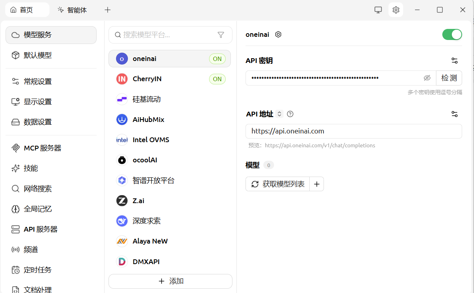This screenshot has height=293, width=474.
Task: Add a model with plus button
Action: point(316,184)
